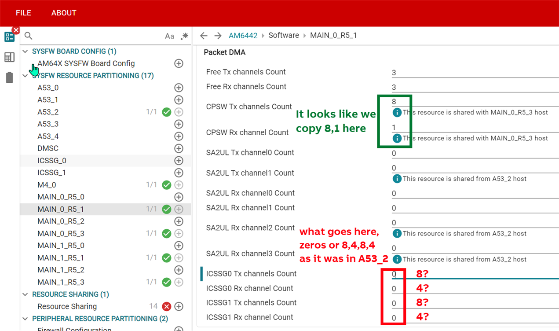
Task: Edit SA2UL Rx channel0 Count field
Action: 475,193
